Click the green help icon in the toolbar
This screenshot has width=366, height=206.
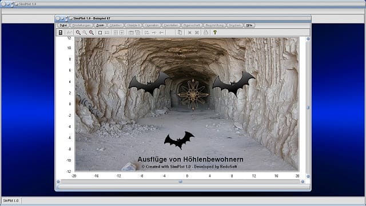(x=215, y=33)
